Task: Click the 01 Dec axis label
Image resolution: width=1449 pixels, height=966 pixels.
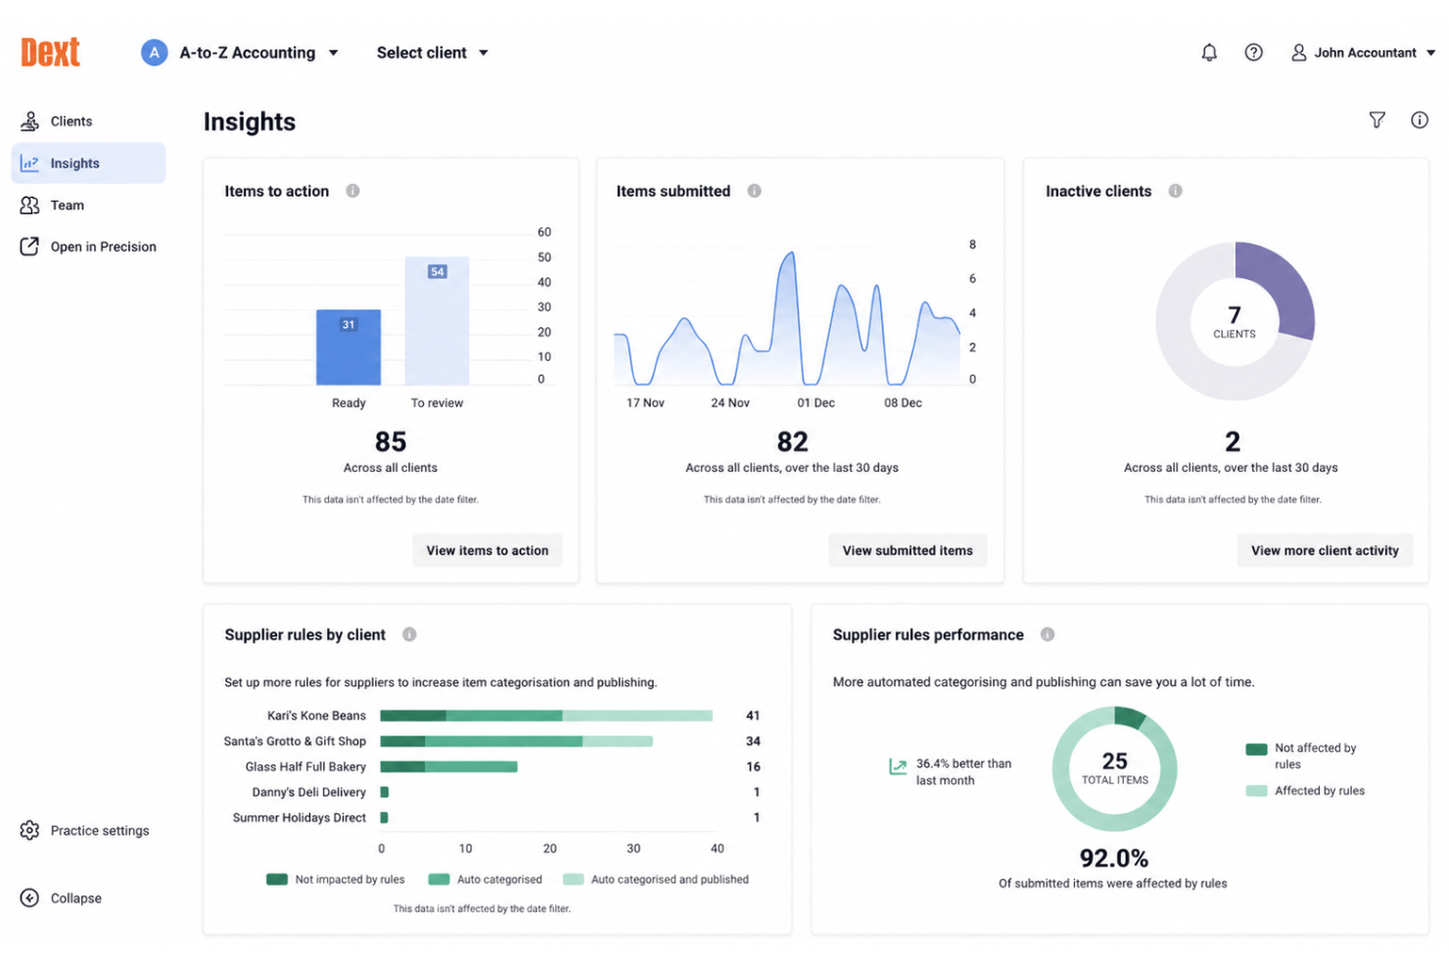Action: (x=816, y=402)
